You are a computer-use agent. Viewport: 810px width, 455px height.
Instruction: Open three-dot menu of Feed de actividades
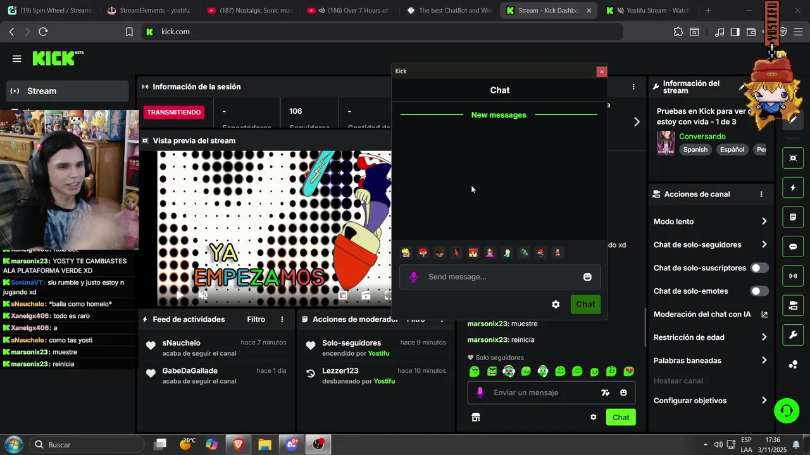tap(282, 320)
